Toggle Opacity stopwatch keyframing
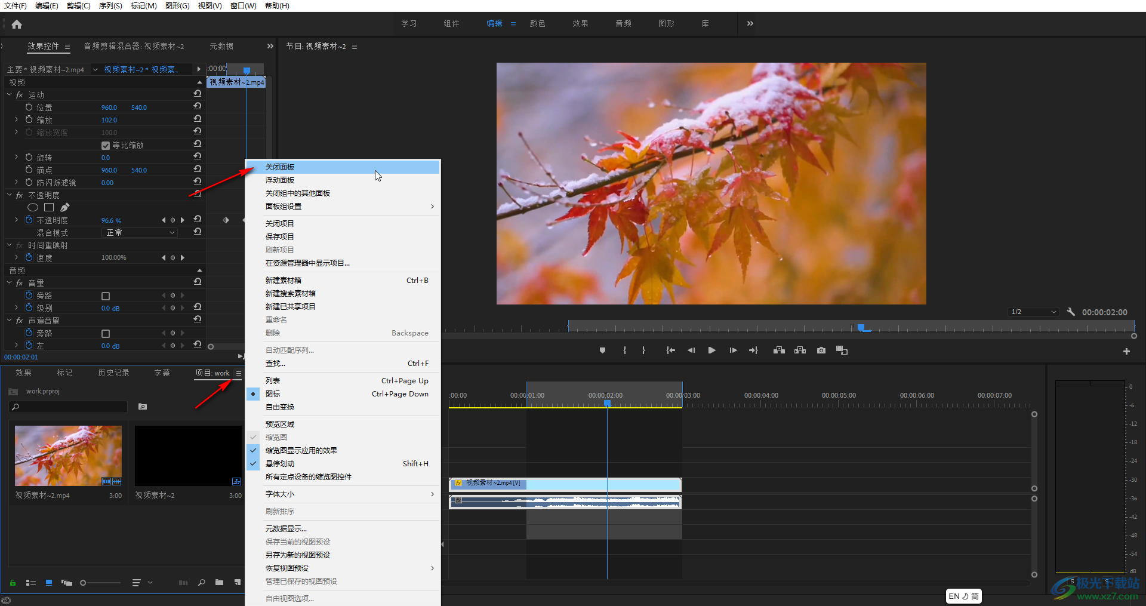This screenshot has width=1146, height=606. tap(29, 220)
